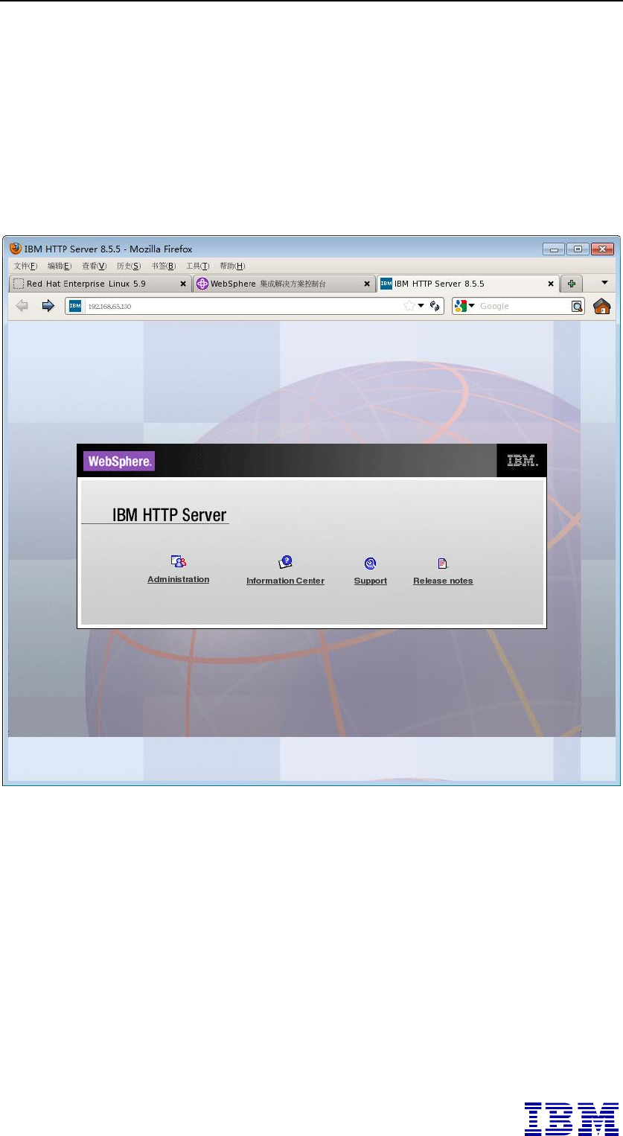
Task: Switch to Red Hat Enterprise Linux 5.9 tab
Action: pyautogui.click(x=100, y=284)
